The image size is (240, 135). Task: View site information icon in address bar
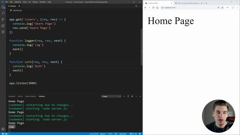tap(162, 7)
